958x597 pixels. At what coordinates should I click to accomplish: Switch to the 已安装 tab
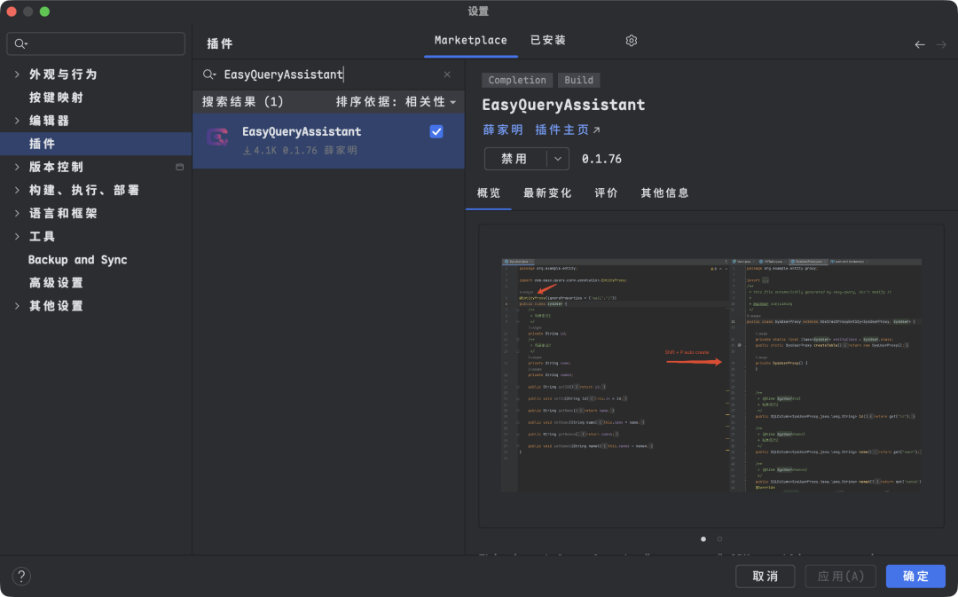pos(548,40)
